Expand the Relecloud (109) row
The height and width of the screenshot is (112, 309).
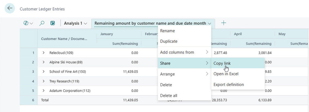(44, 53)
